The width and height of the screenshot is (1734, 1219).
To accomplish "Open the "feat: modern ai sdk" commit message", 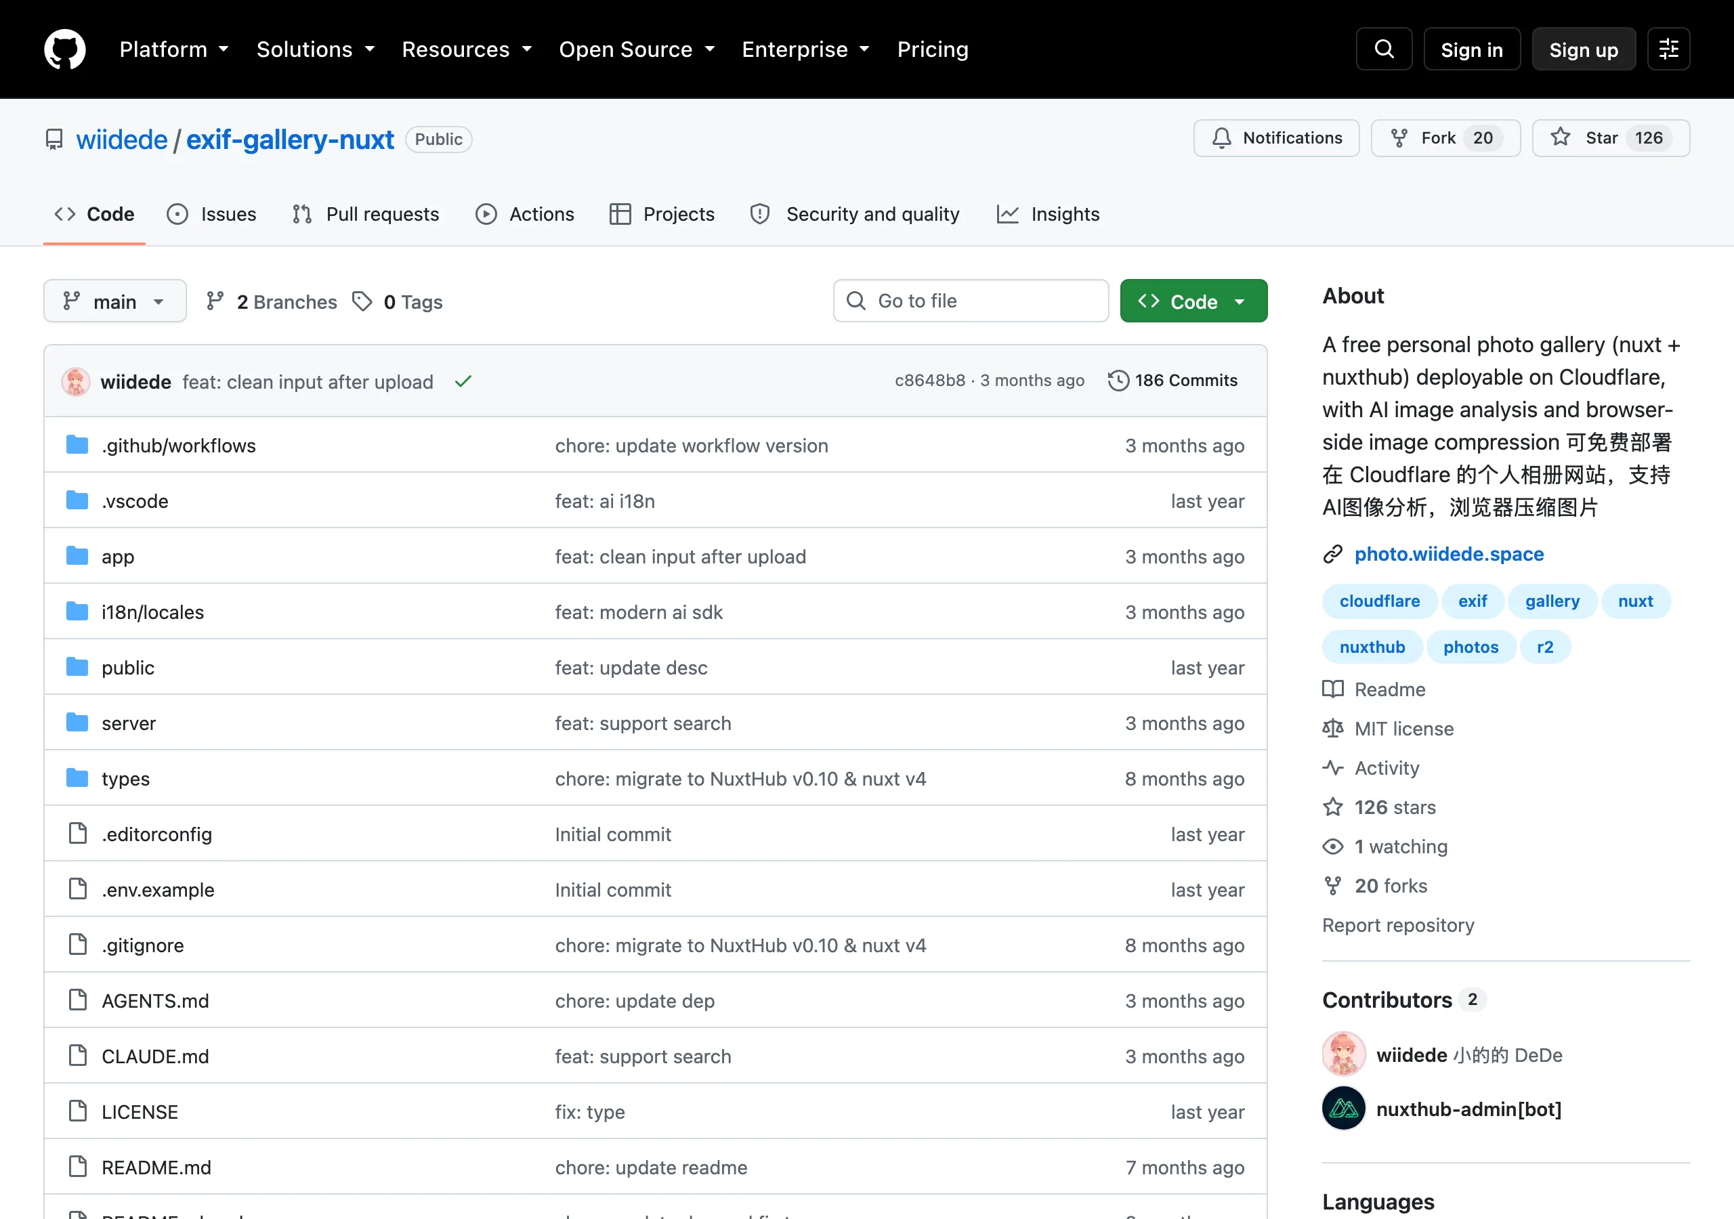I will tap(639, 612).
